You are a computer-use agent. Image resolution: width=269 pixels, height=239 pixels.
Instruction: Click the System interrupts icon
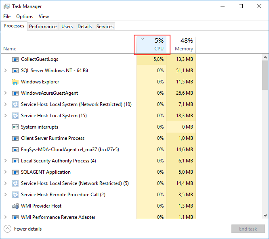tap(15, 127)
